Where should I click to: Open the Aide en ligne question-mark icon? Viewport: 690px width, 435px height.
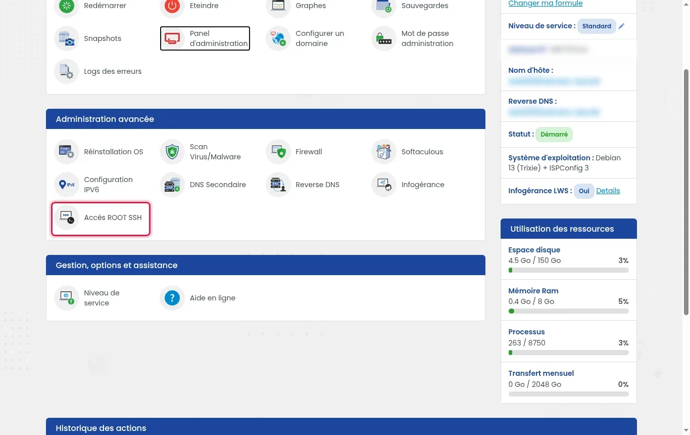point(172,298)
